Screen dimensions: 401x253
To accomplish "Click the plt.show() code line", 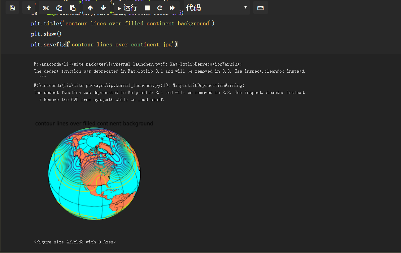I will tap(46, 34).
